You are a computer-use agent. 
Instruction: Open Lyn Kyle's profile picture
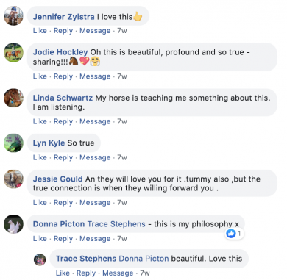13,143
